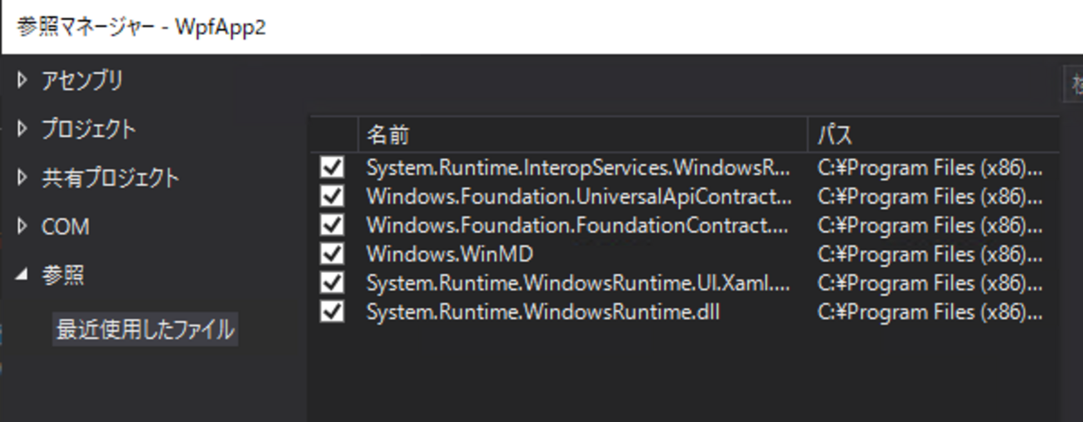Viewport: 1083px width, 422px height.
Task: Uncheck the System.Runtime.WindowsRuntime.dll checkbox
Action: click(x=332, y=312)
